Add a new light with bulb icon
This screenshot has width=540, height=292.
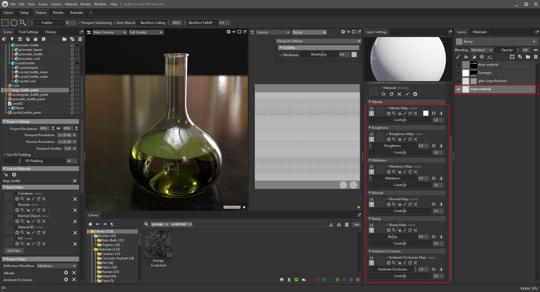[x=12, y=39]
